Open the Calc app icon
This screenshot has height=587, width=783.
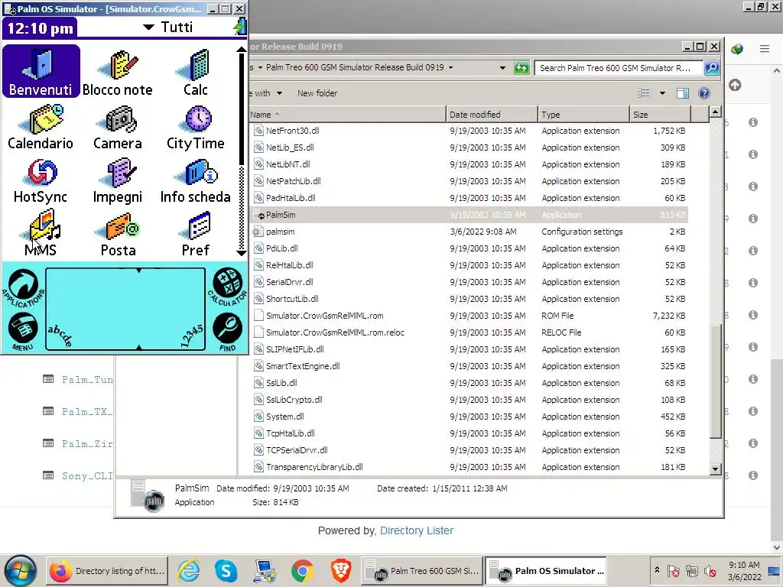(x=195, y=73)
